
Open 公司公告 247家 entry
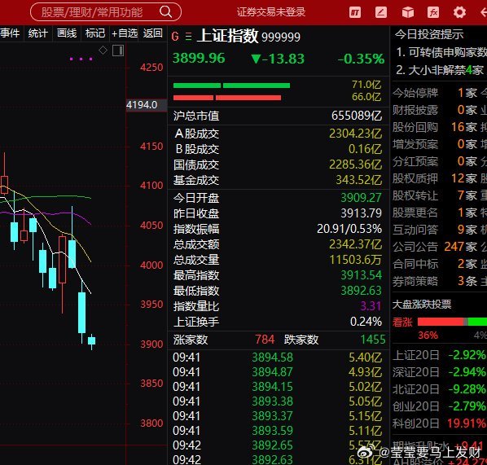[435, 247]
